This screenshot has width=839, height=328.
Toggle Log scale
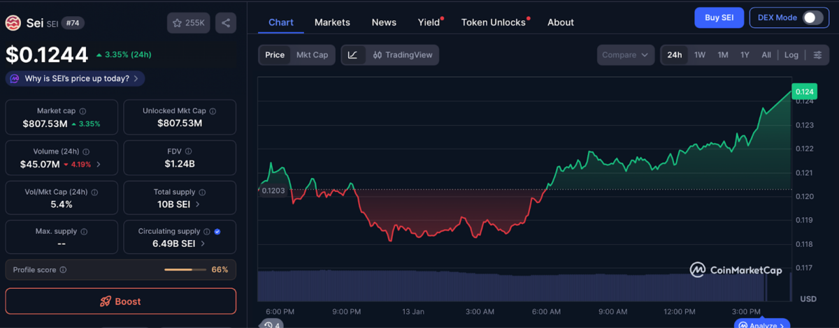[x=791, y=55]
